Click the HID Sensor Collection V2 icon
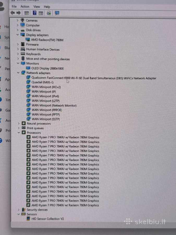 point(28,218)
